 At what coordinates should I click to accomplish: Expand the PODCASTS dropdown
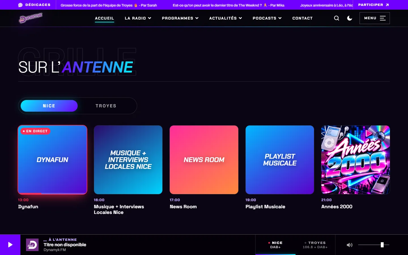[267, 18]
